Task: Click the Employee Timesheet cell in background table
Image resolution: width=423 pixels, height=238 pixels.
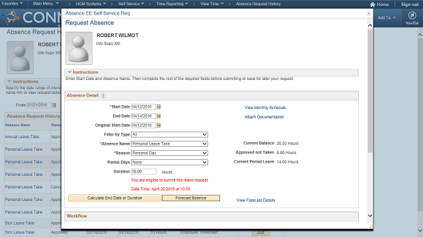Action: click(x=199, y=232)
